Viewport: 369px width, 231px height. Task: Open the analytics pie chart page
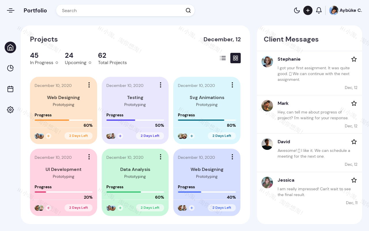pos(10,68)
